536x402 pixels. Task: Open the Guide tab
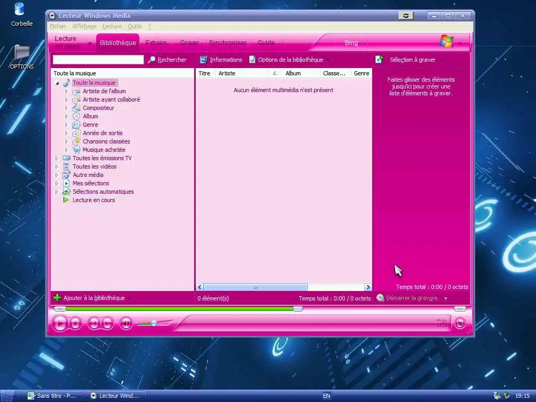[x=266, y=43]
